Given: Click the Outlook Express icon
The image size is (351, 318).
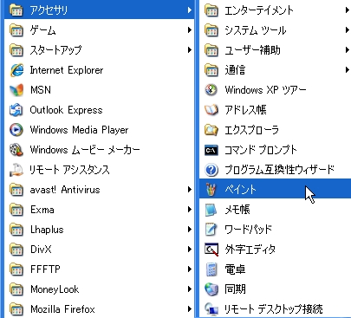Looking at the screenshot, I should [16, 110].
